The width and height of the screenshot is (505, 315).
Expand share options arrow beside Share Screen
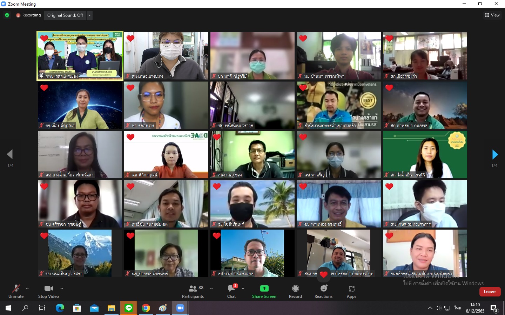click(x=243, y=288)
